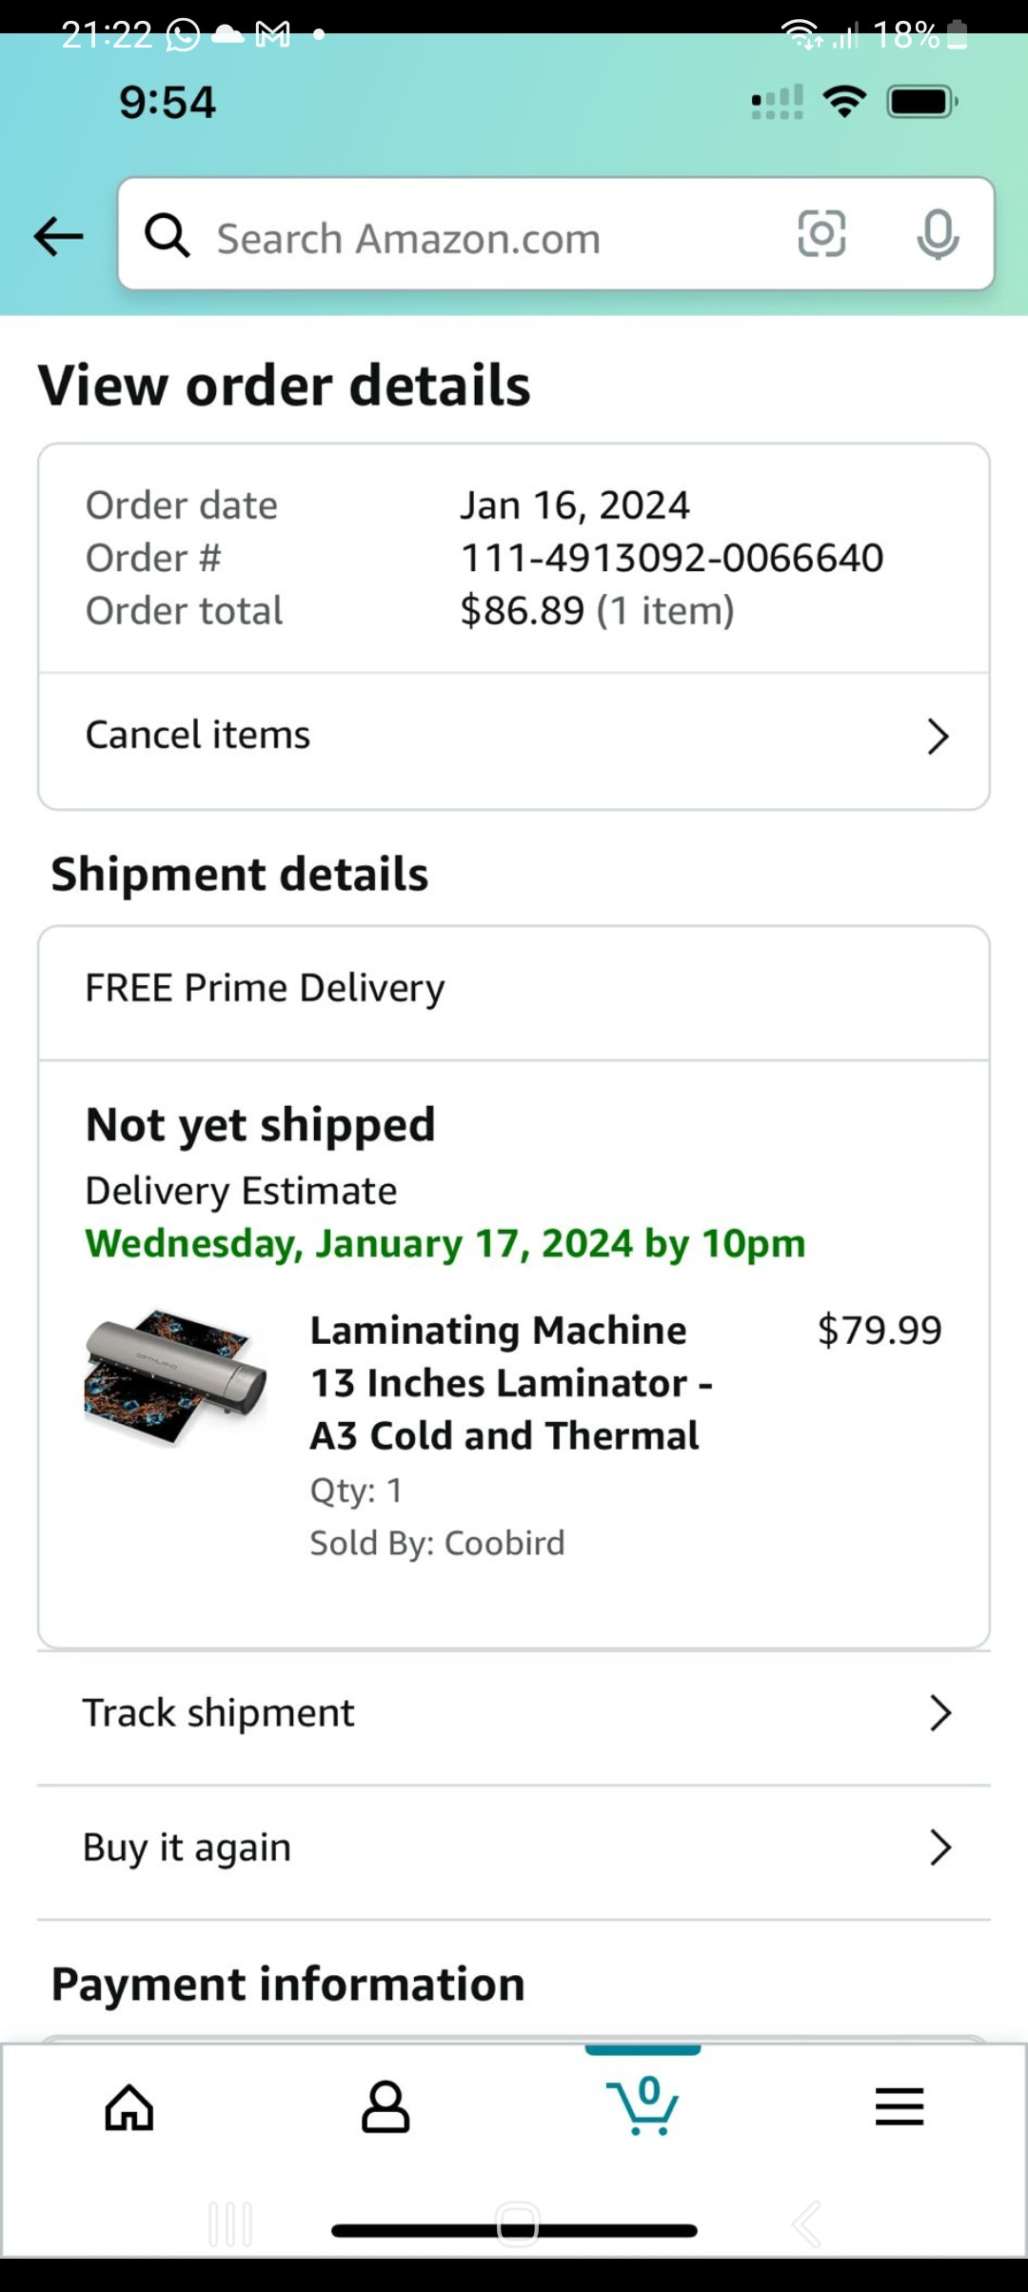Tap Buy it again text
The image size is (1028, 2292).
coord(188,1848)
